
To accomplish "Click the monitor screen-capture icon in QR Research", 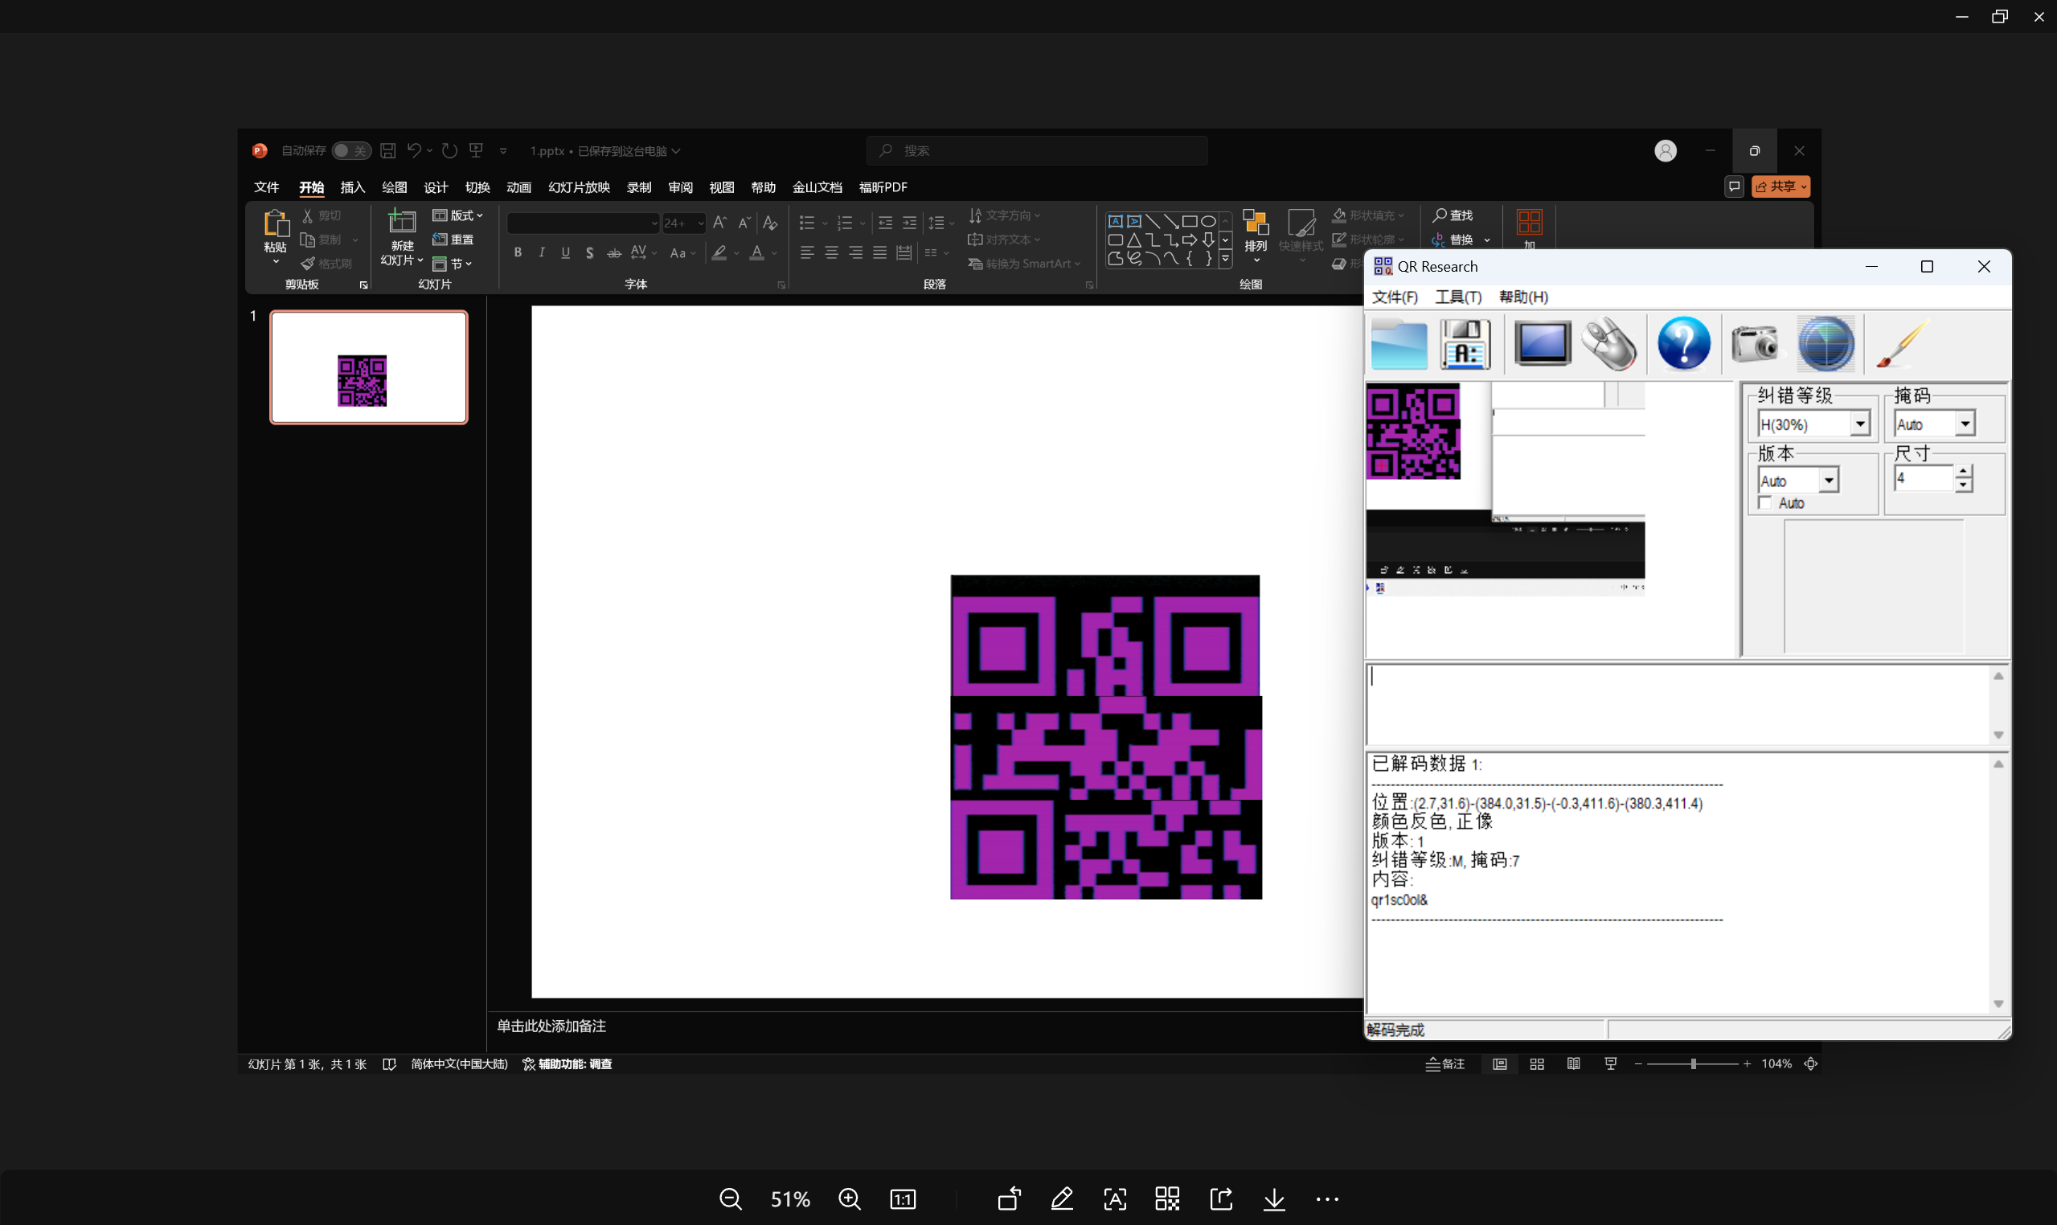I will click(x=1542, y=344).
